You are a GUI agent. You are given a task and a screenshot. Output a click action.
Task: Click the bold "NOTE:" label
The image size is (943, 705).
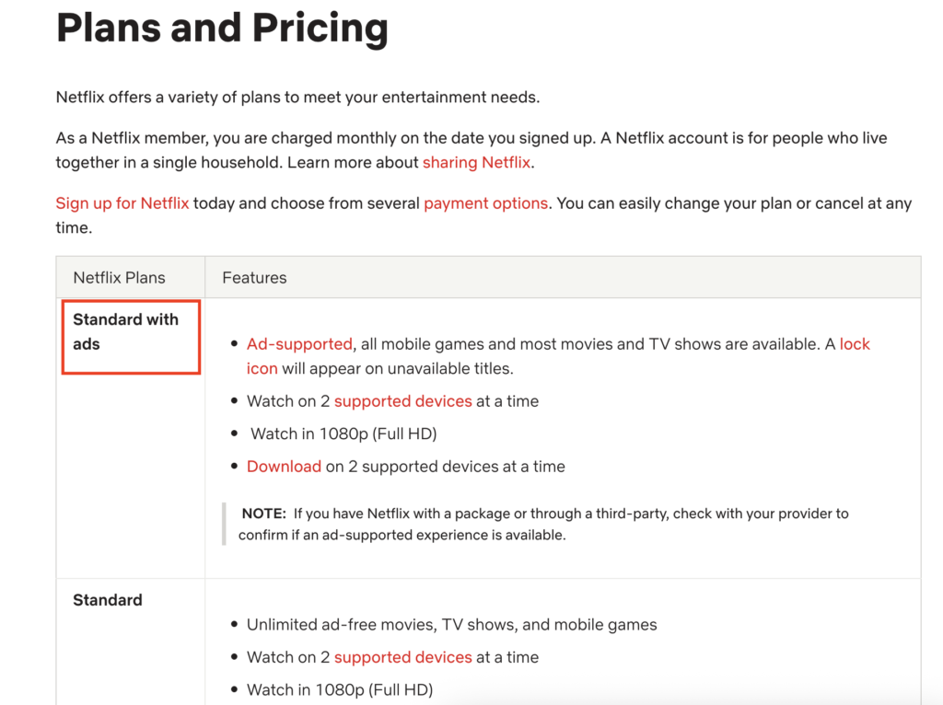point(263,514)
